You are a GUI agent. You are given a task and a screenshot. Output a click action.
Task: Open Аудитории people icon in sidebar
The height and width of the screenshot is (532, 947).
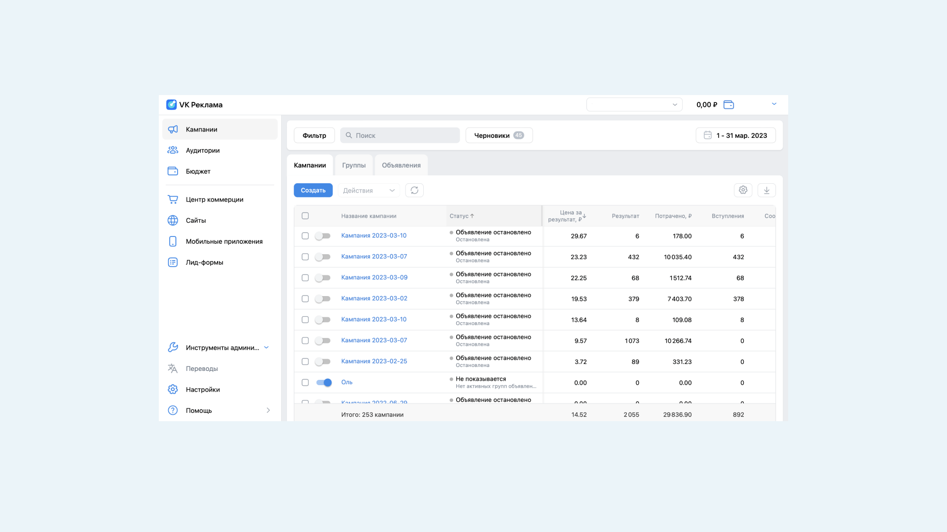[x=173, y=150]
